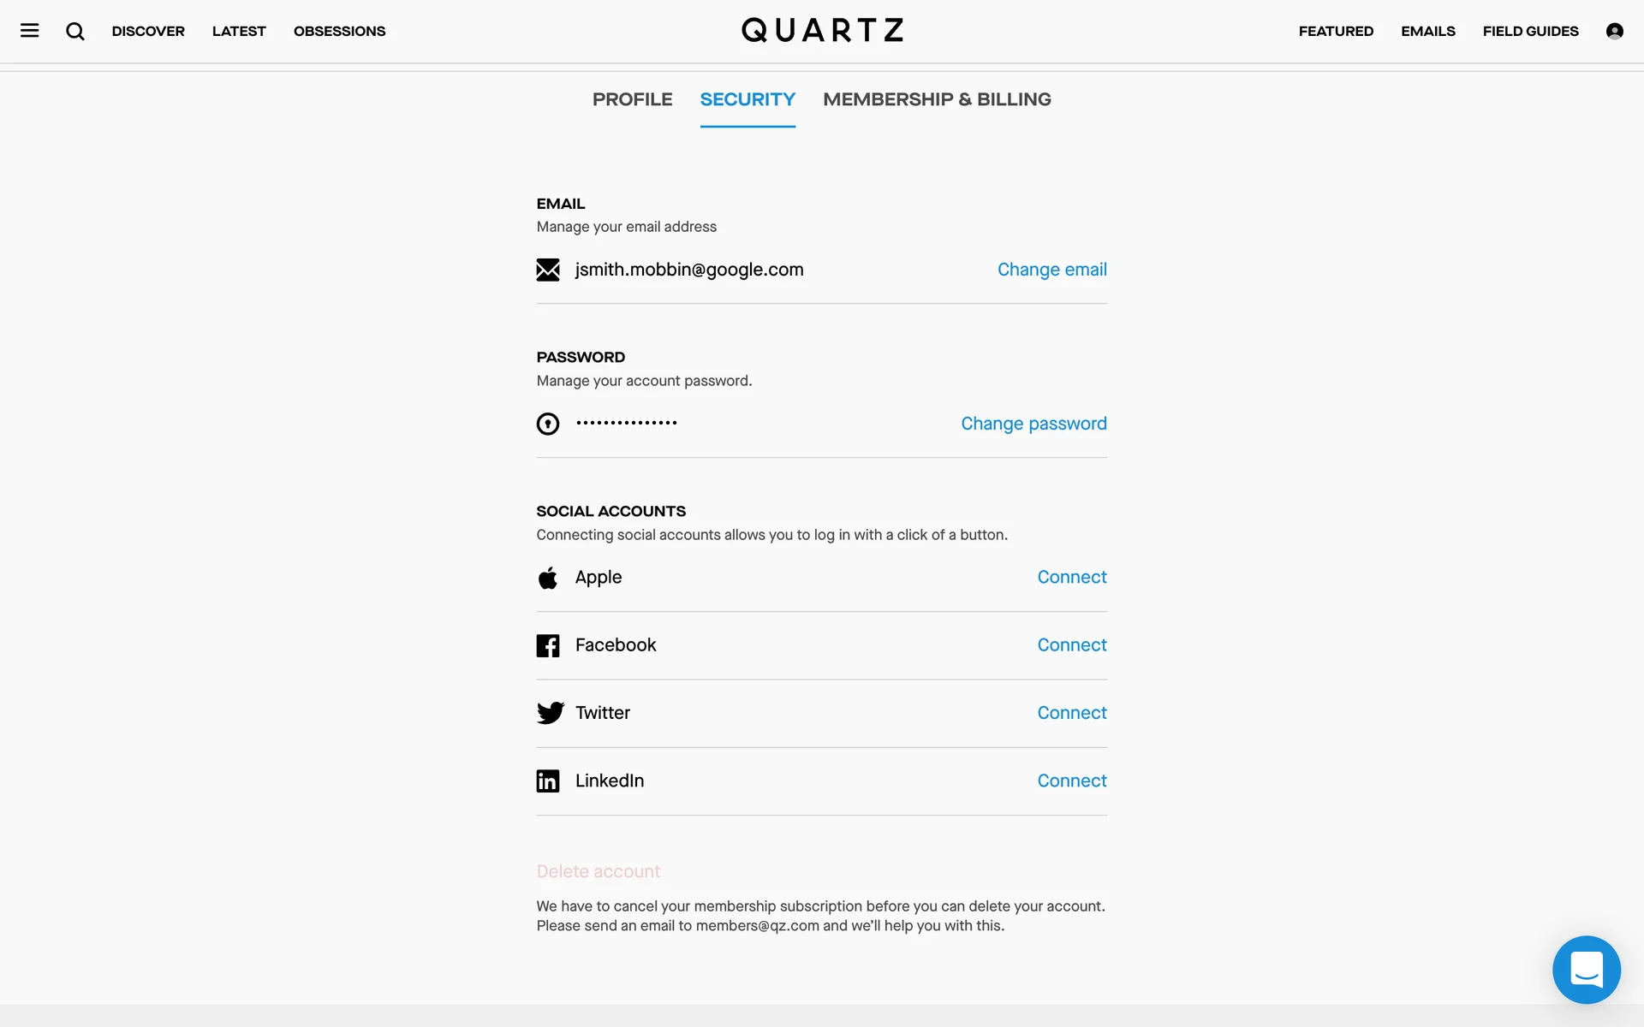Go to Obsessions in the top navigation
Screen dimensions: 1644x1027
(339, 31)
